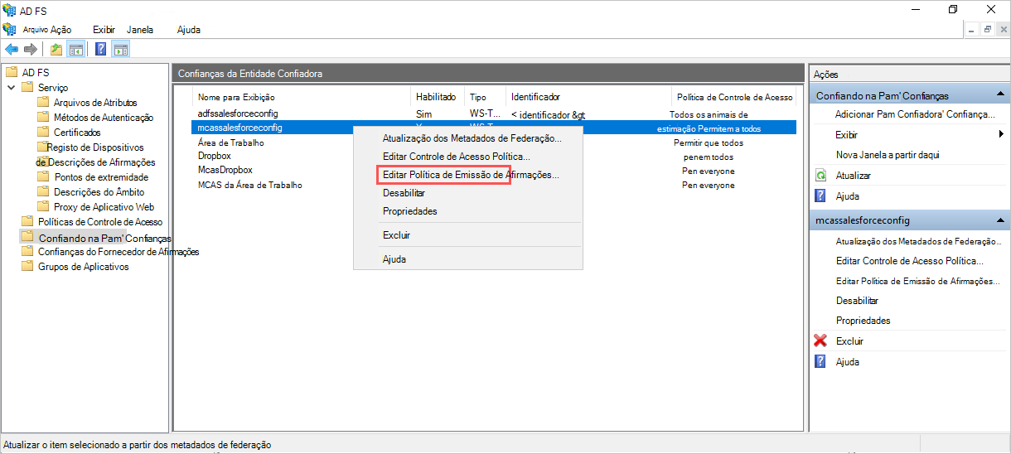Select Confianças do Fornecedor de Afirmações tree item
Image resolution: width=1011 pixels, height=454 pixels.
[119, 251]
